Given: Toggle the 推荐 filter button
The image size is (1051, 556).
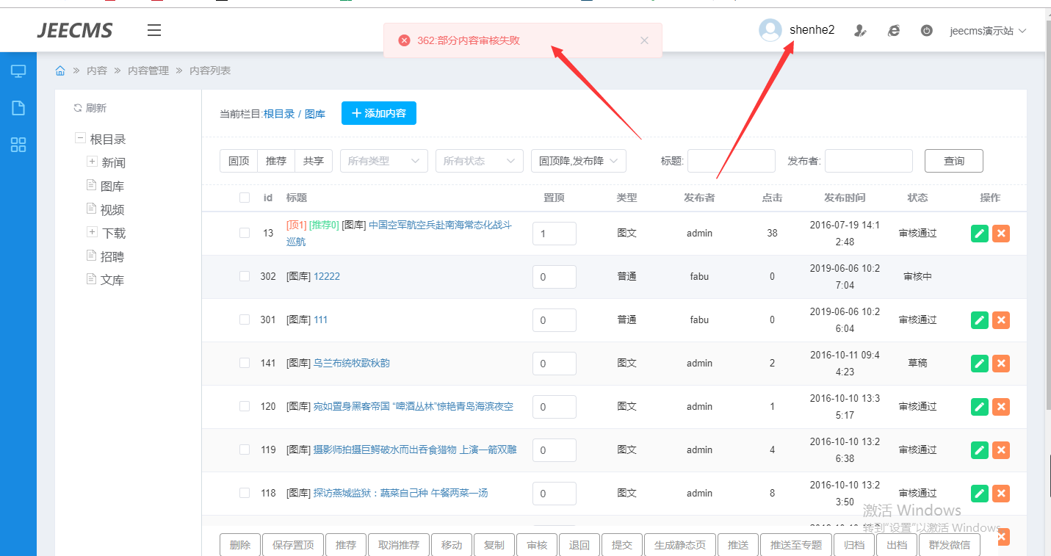Looking at the screenshot, I should pos(276,161).
